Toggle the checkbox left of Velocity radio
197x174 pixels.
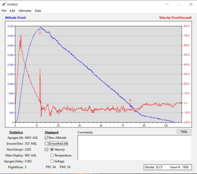tap(46, 150)
